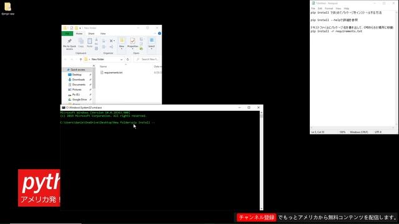The height and width of the screenshot is (224, 399).
Task: Open the View menu in Notepad
Action: click(338, 8)
